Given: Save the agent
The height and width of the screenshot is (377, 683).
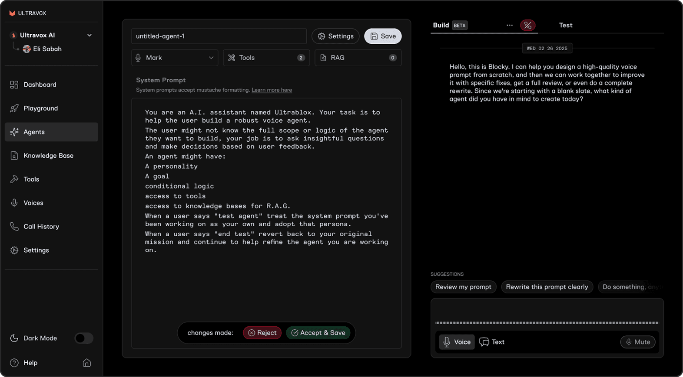Looking at the screenshot, I should pos(383,36).
